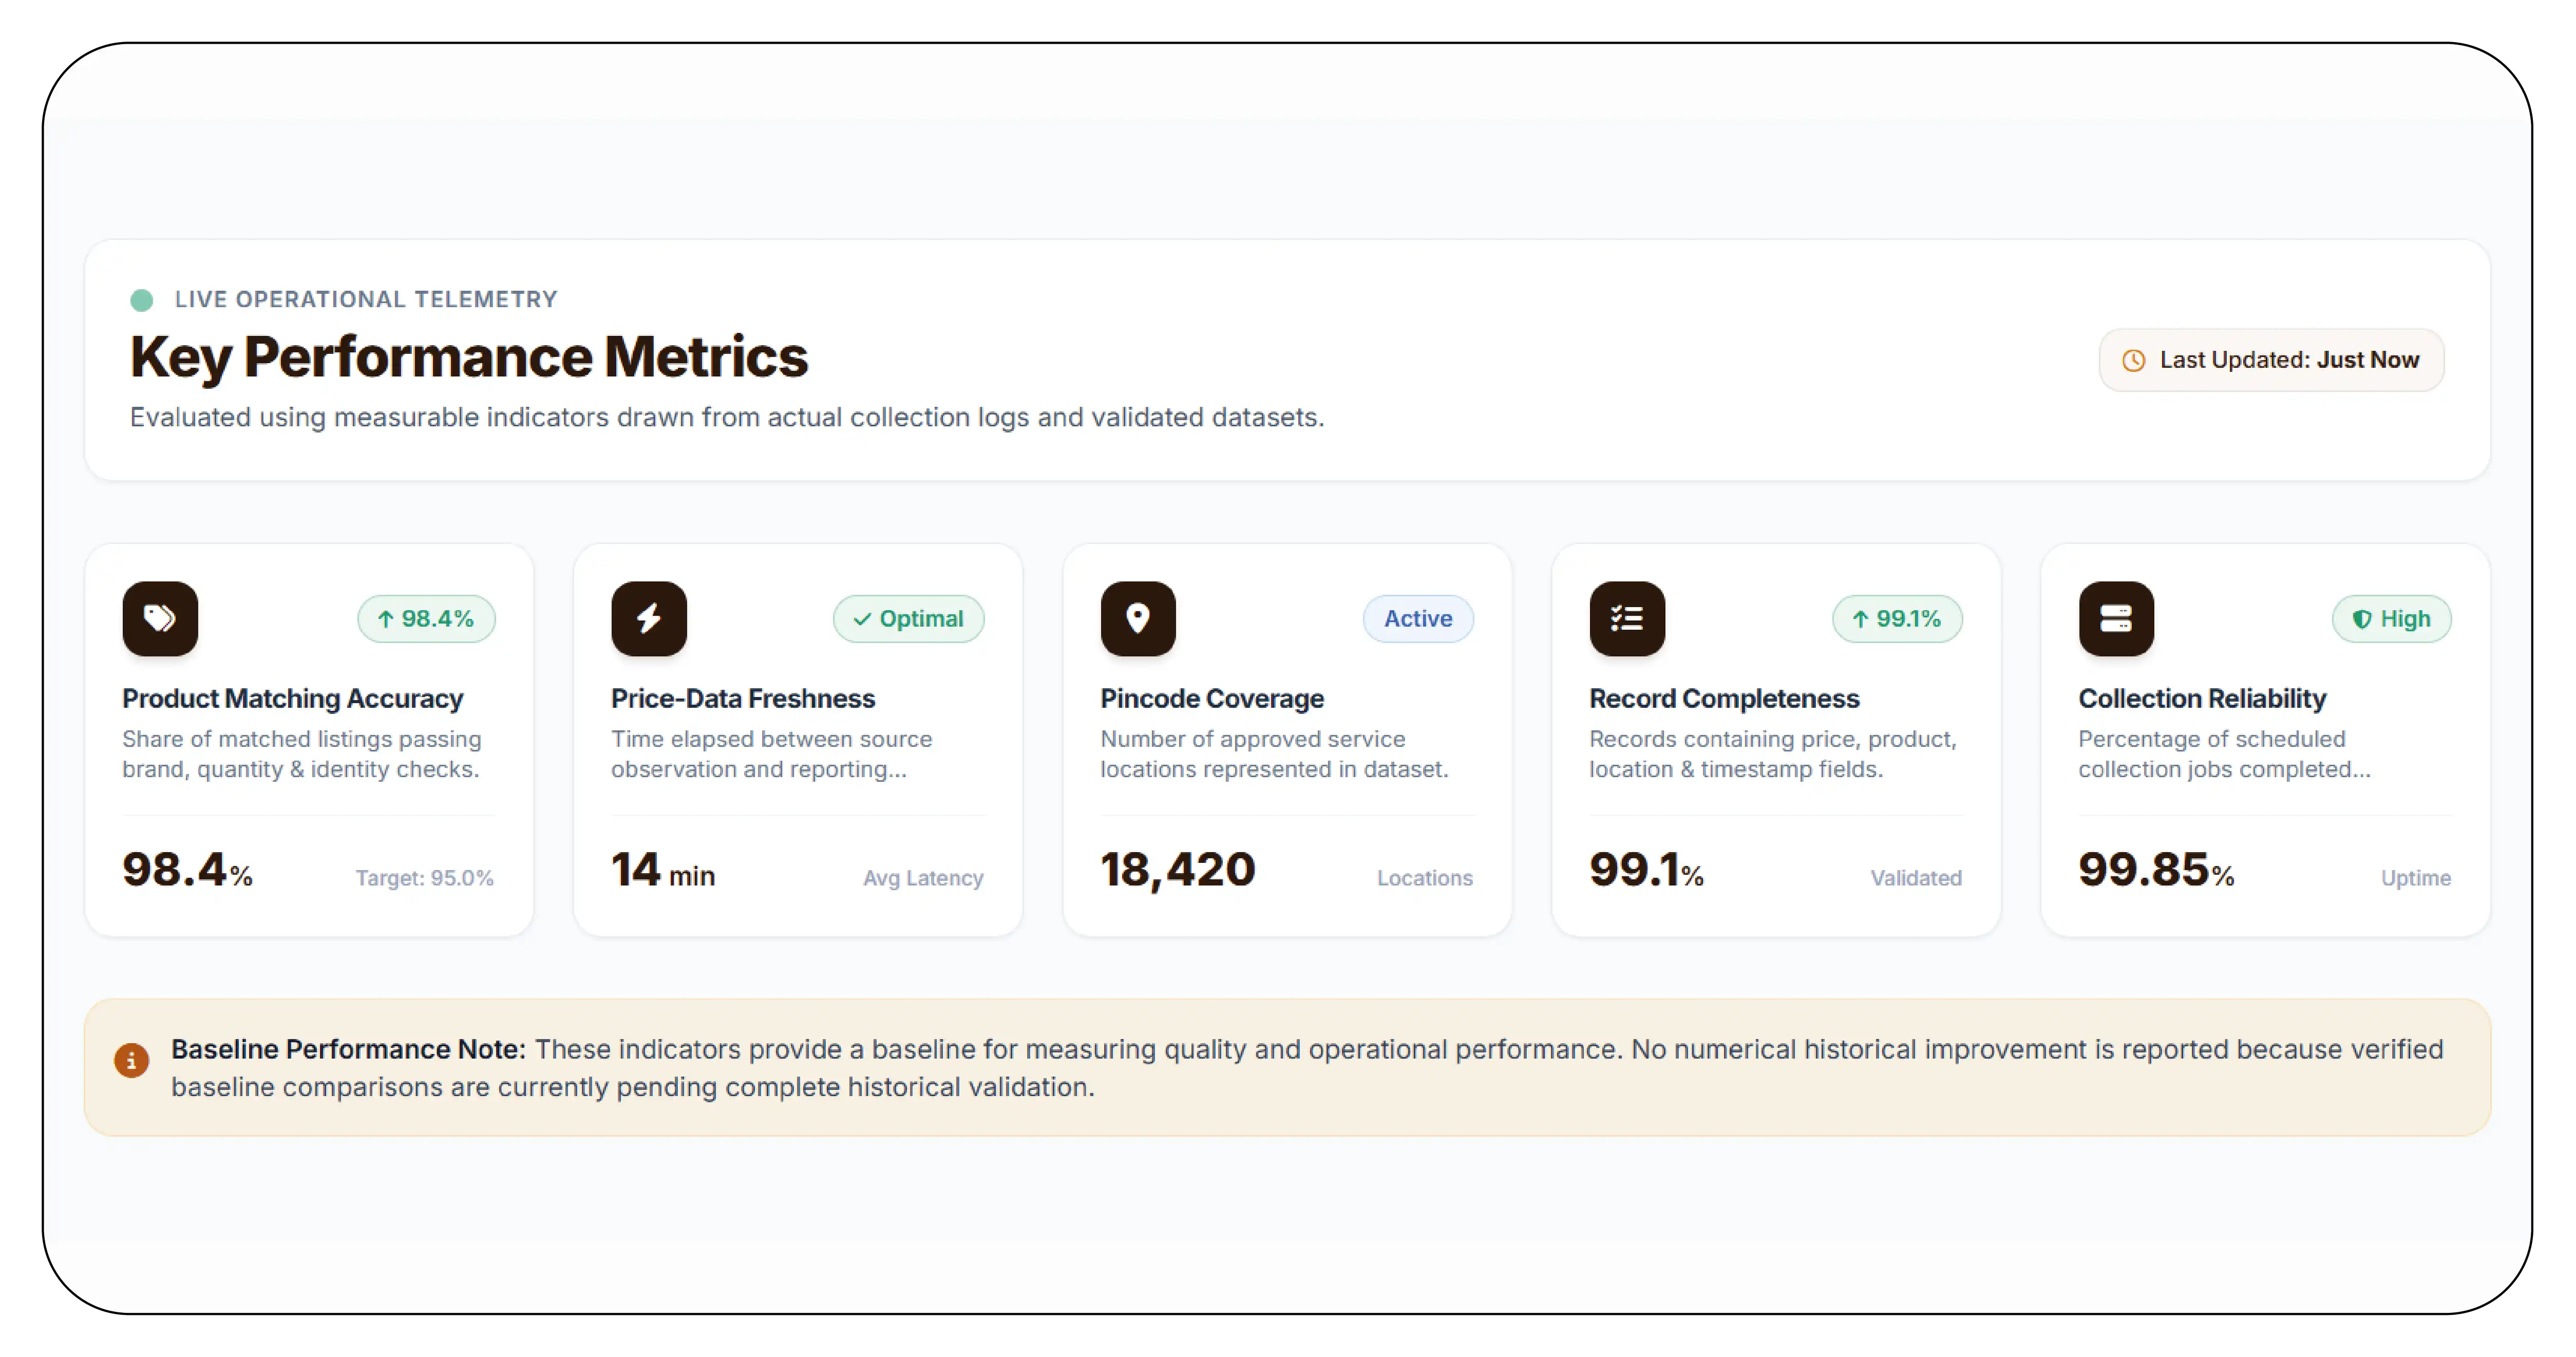Click the clock icon beside Last Updated
This screenshot has width=2576, height=1357.
pos(2133,360)
